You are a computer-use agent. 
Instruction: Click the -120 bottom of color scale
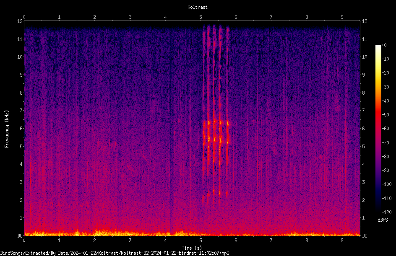pos(386,212)
